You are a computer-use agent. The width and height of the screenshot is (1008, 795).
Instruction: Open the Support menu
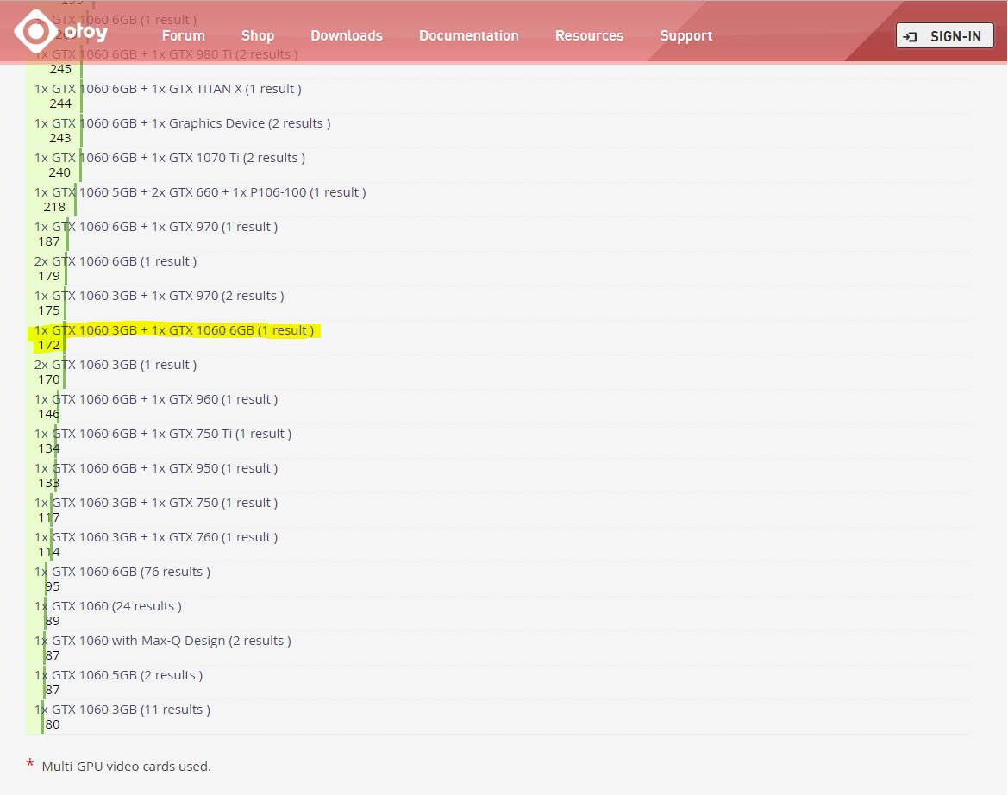pos(686,36)
